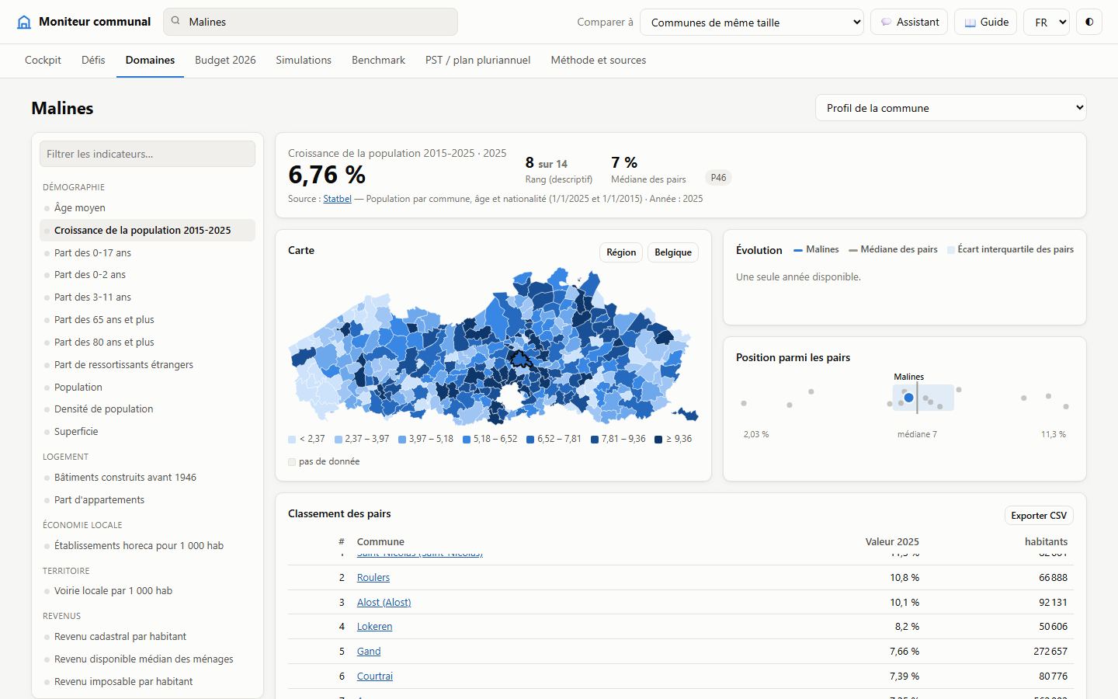1118x699 pixels.
Task: Open the Assistant chat button
Action: tap(909, 22)
